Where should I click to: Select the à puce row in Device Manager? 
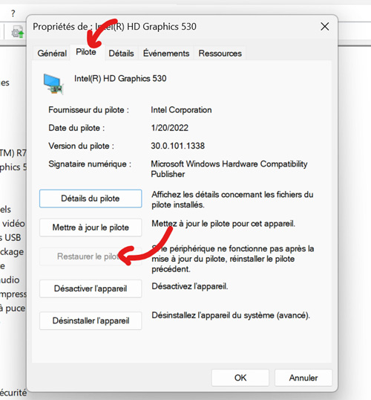pyautogui.click(x=13, y=308)
